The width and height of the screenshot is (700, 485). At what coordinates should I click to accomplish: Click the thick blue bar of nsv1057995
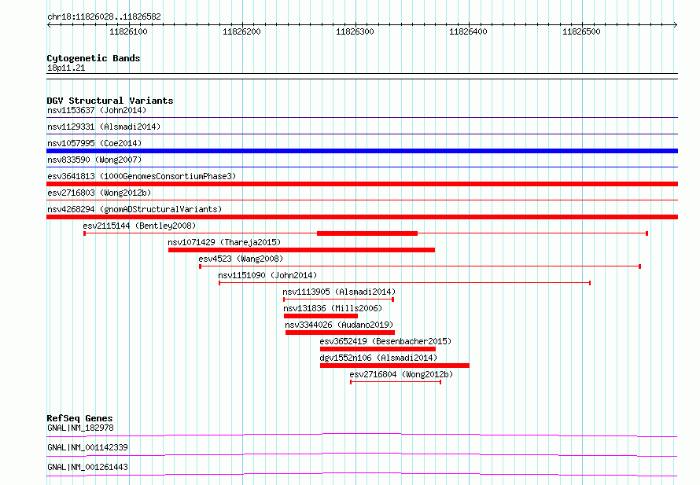362,151
